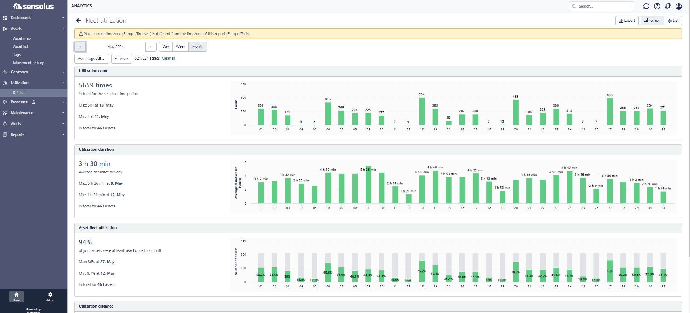The image size is (690, 313).
Task: Click the 5659 times total value
Action: point(95,85)
